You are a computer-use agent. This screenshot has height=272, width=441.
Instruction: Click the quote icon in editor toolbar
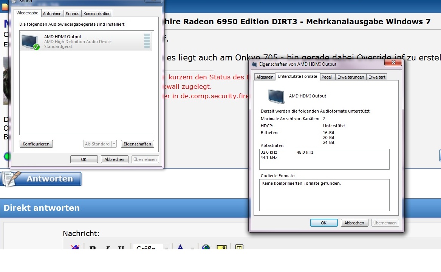coord(239,247)
